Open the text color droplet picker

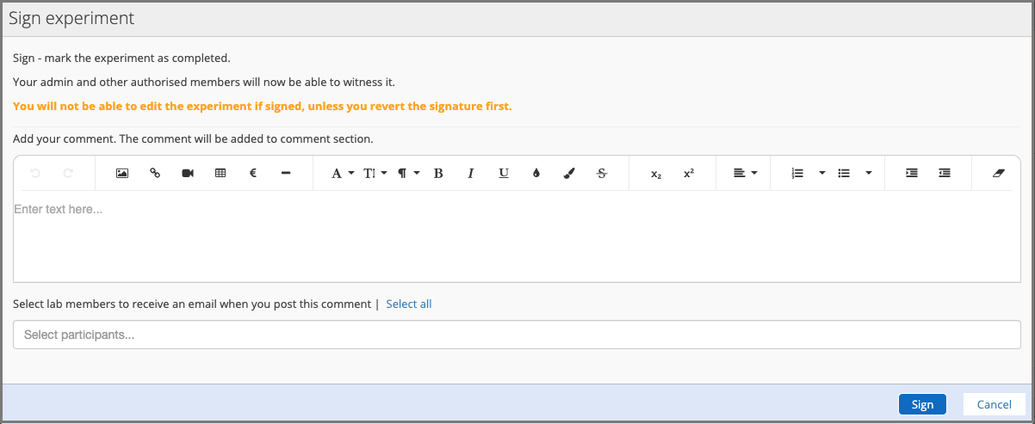coord(536,173)
